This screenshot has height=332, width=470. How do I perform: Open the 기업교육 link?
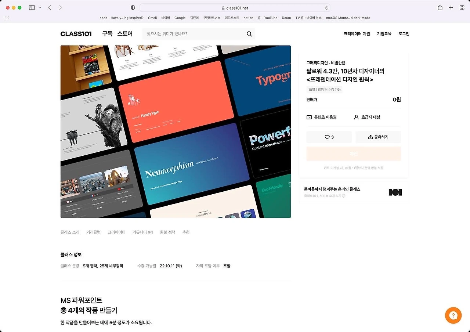pos(384,34)
